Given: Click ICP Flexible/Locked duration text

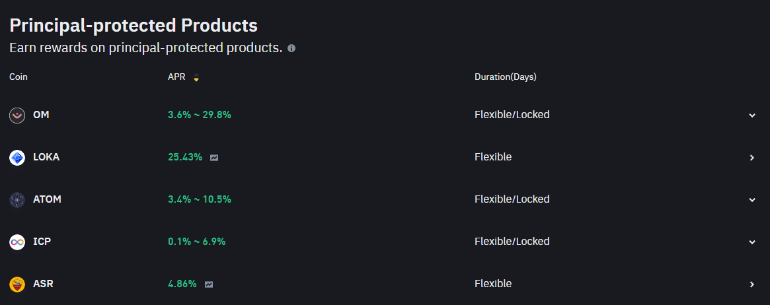Looking at the screenshot, I should [512, 242].
